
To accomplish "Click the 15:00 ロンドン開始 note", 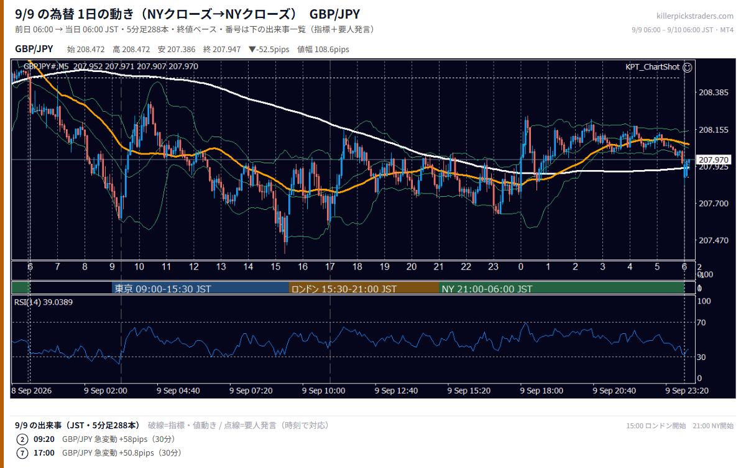I will click(656, 426).
